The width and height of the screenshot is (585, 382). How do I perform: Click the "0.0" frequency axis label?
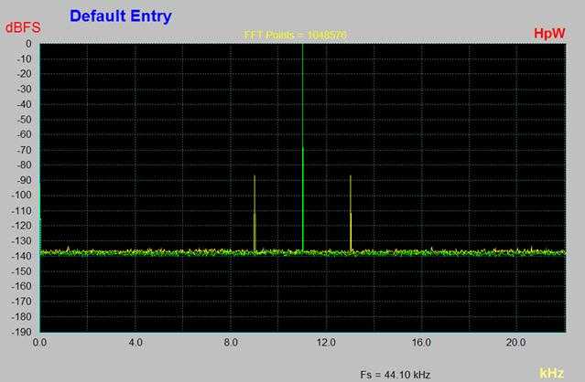tap(40, 342)
